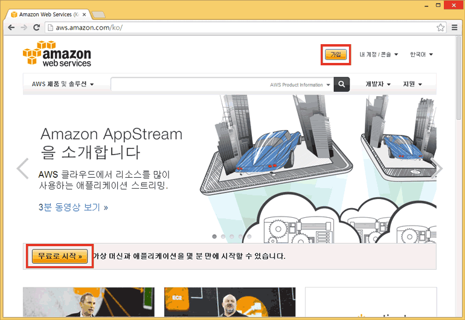Open the 한국어 language dropdown
Viewport: 465px width, 320px height.
tap(421, 54)
